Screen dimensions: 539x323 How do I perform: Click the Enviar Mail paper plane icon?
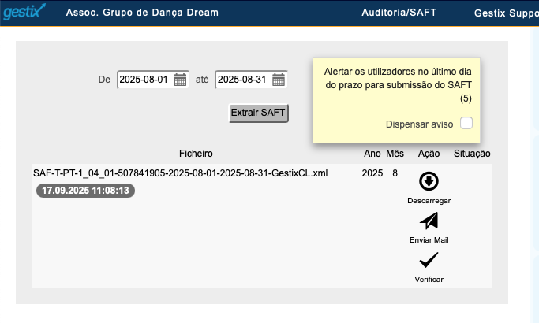pos(429,221)
